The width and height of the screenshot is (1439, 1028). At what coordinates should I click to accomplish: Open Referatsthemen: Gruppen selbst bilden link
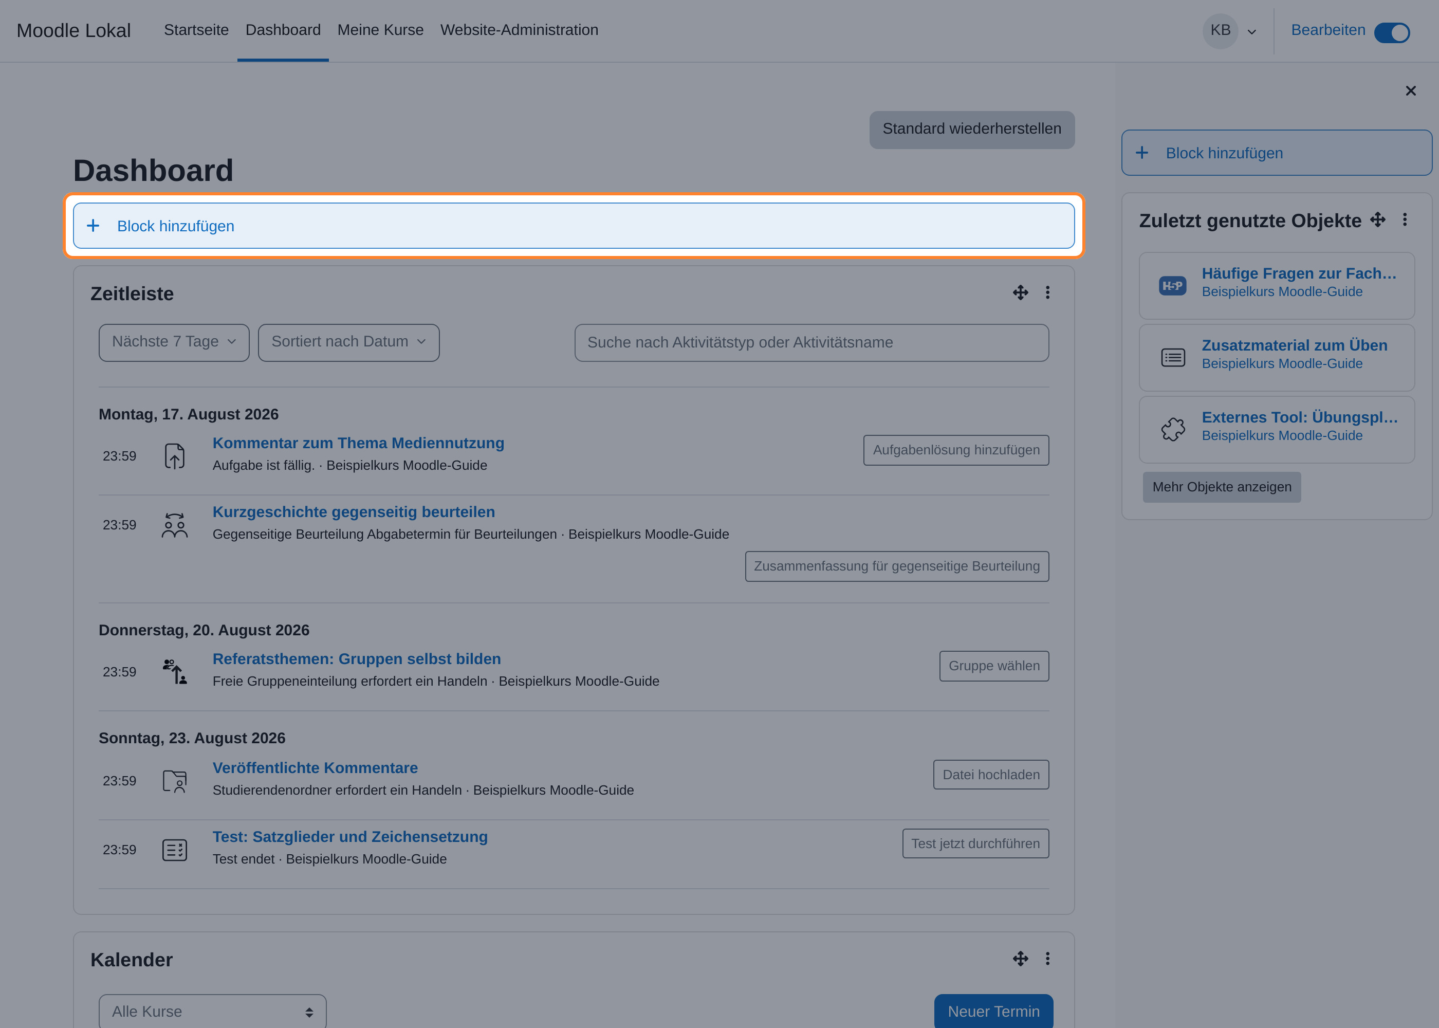coord(356,659)
